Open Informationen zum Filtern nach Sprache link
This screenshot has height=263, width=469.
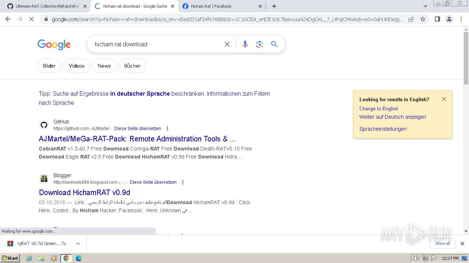tap(154, 98)
